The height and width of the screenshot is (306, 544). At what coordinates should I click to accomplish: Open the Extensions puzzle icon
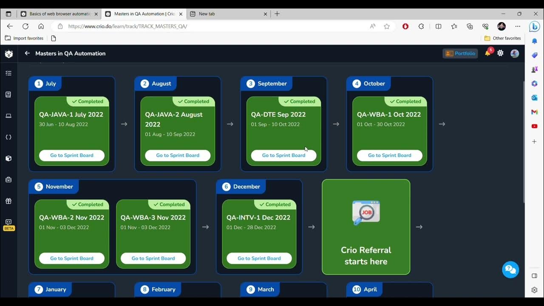(421, 26)
